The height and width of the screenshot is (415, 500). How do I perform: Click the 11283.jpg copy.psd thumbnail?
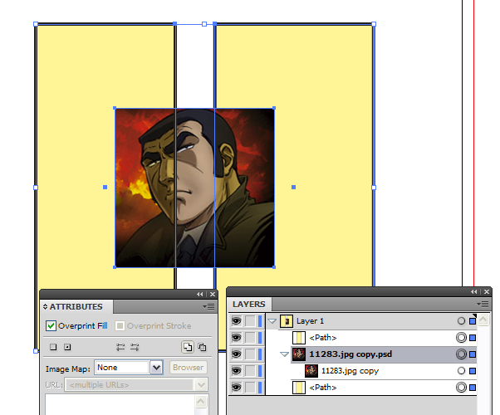(x=299, y=354)
